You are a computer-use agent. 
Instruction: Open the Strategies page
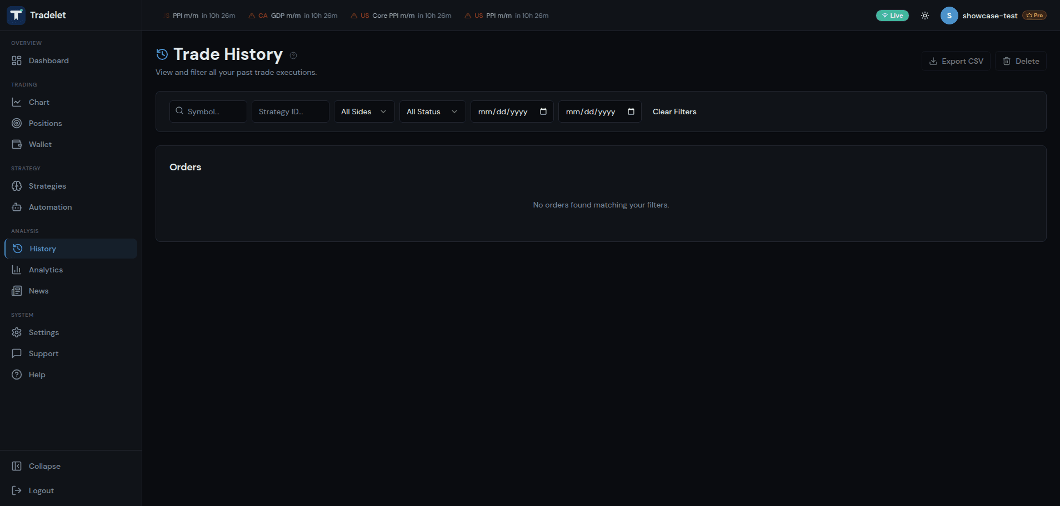click(47, 186)
